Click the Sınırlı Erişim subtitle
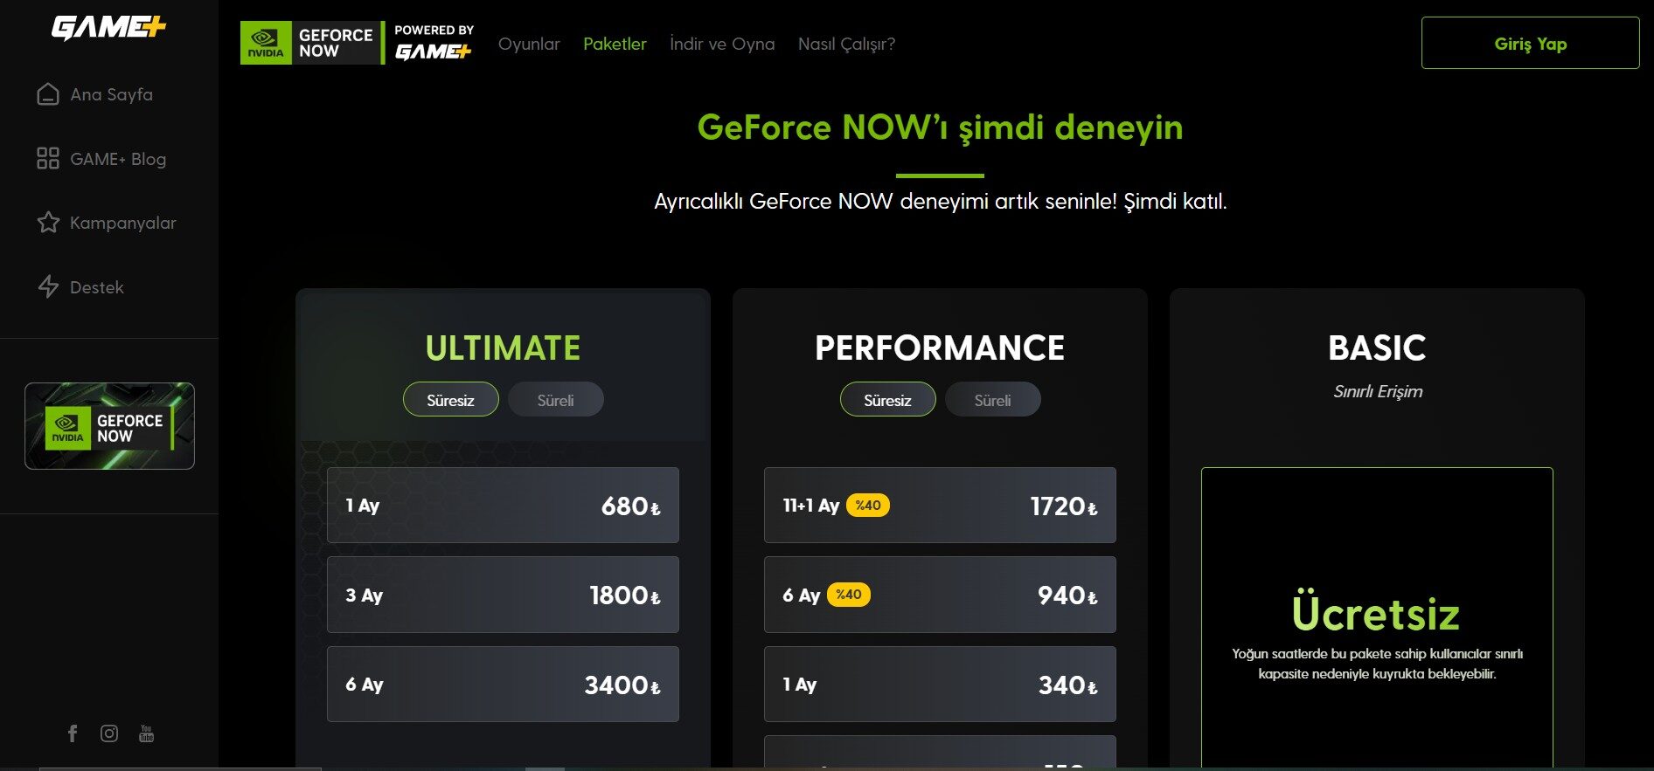Screen dimensions: 1654x771 tap(1378, 391)
